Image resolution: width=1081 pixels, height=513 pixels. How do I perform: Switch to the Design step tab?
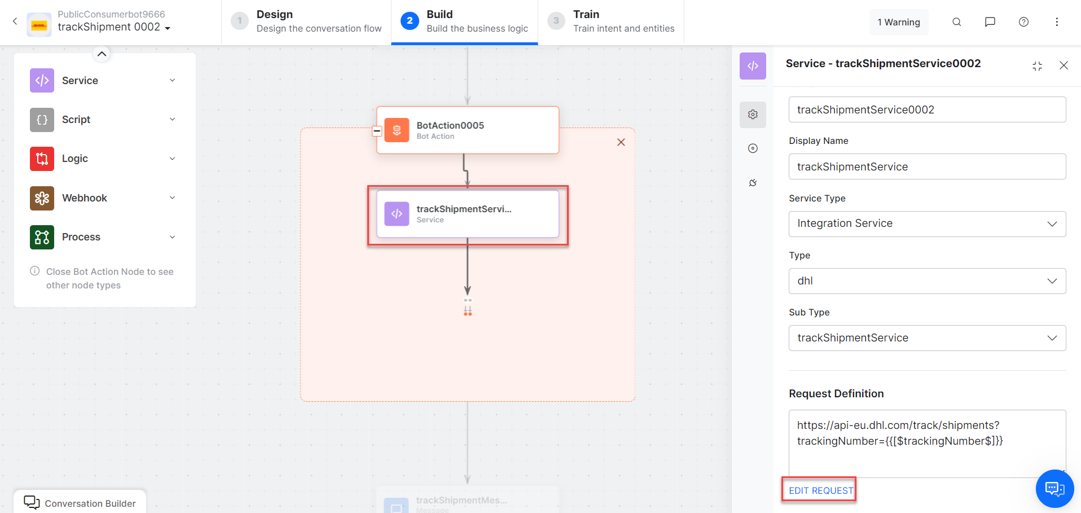[306, 21]
